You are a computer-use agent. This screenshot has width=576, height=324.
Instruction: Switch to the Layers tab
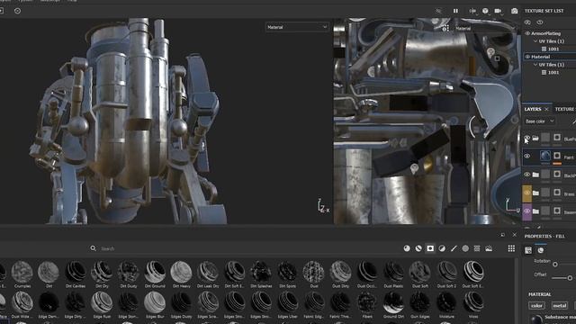click(533, 109)
